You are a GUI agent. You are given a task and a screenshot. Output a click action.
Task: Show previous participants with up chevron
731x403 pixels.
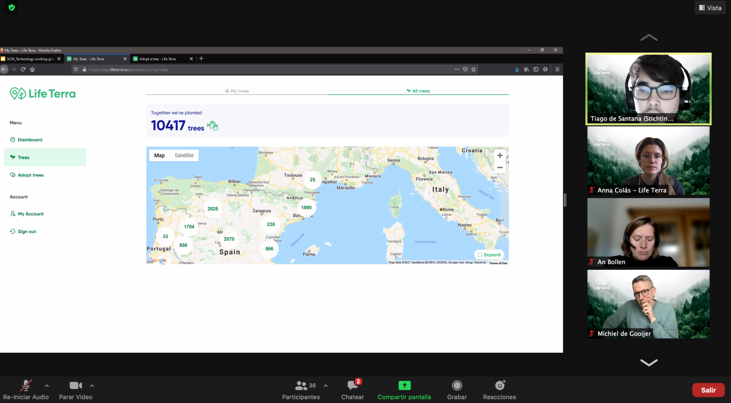[x=649, y=37]
